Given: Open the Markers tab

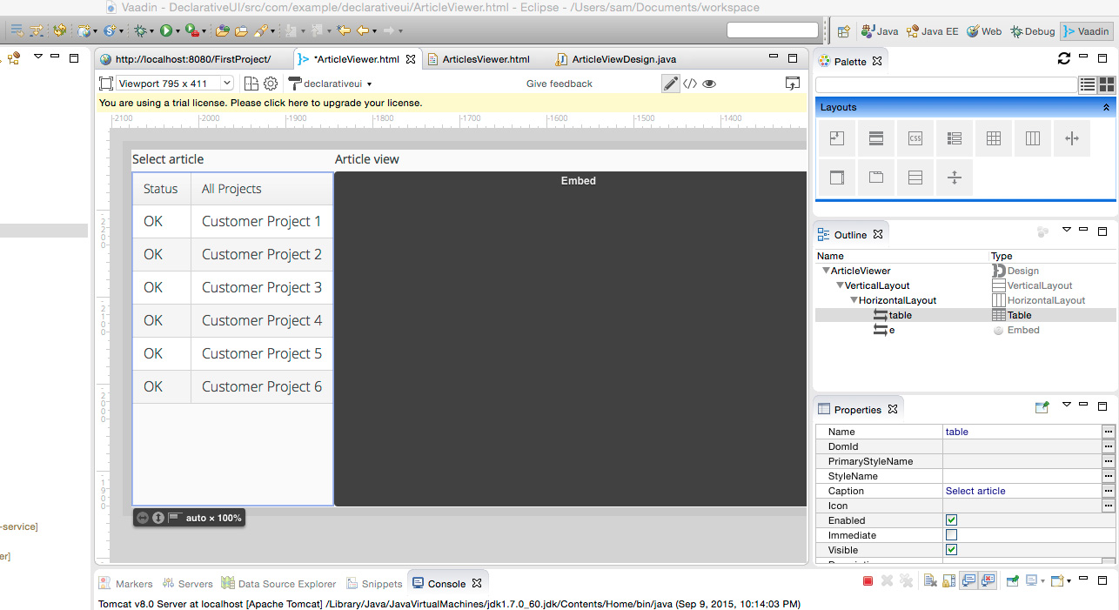Looking at the screenshot, I should (x=125, y=584).
